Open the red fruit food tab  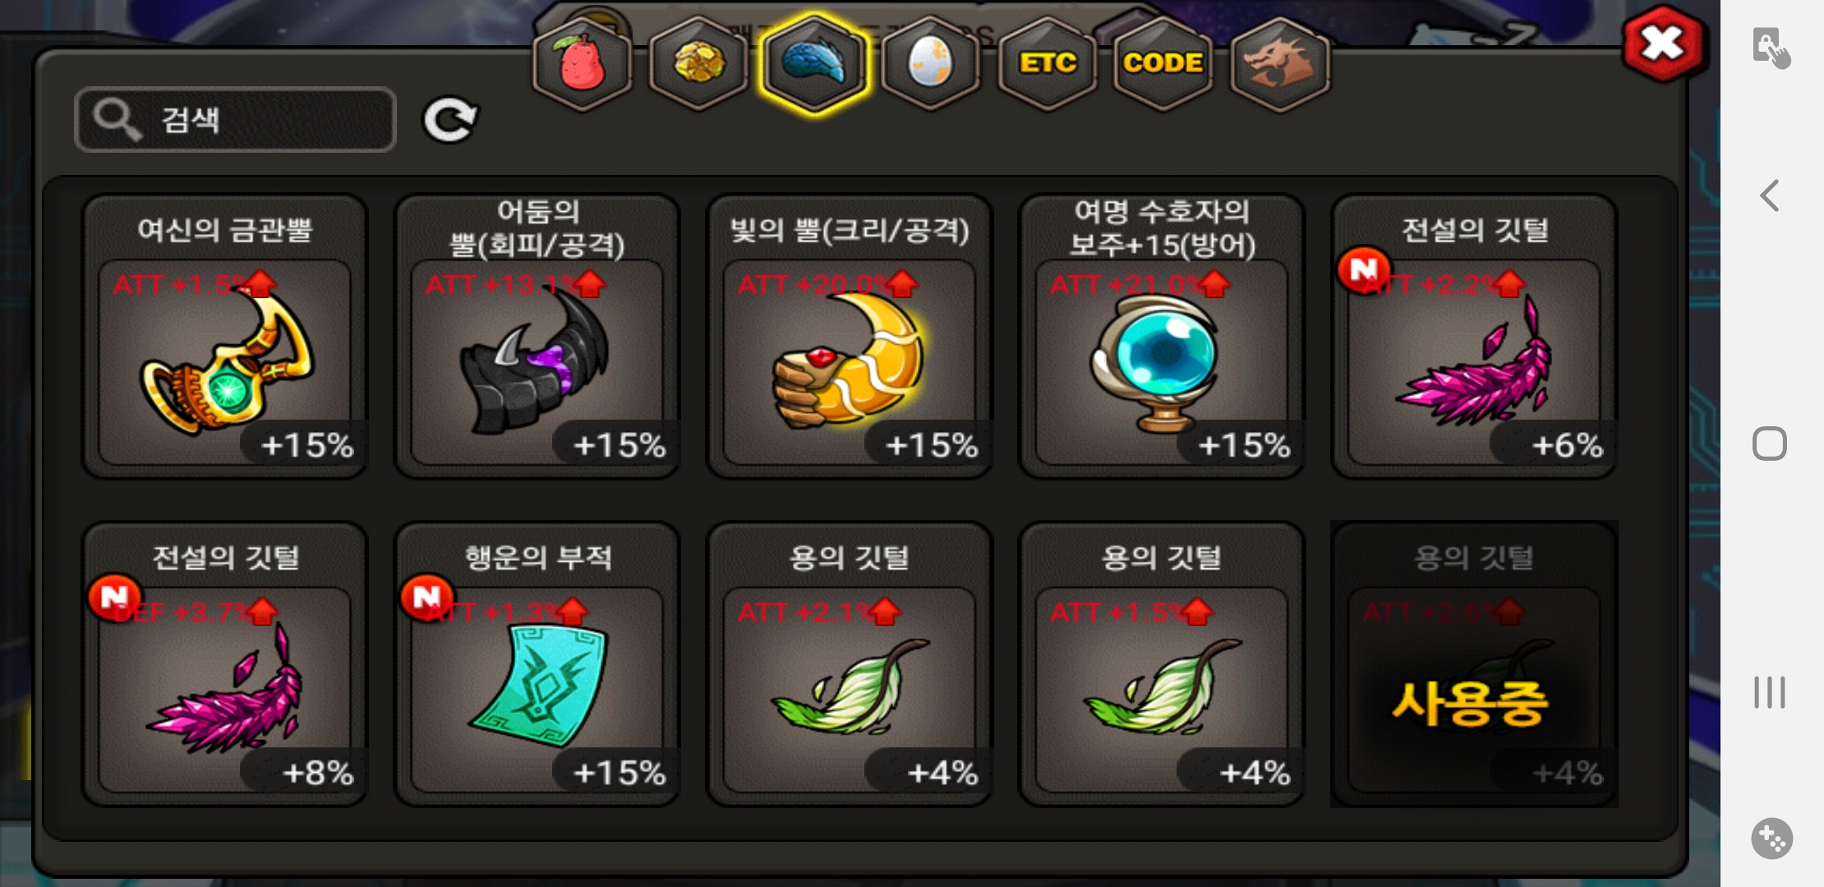(x=582, y=64)
